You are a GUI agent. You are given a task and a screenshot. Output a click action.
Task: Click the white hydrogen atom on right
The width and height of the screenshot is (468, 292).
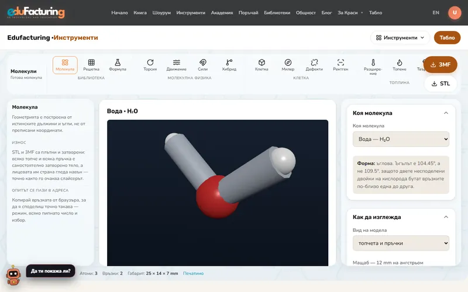tap(284, 160)
